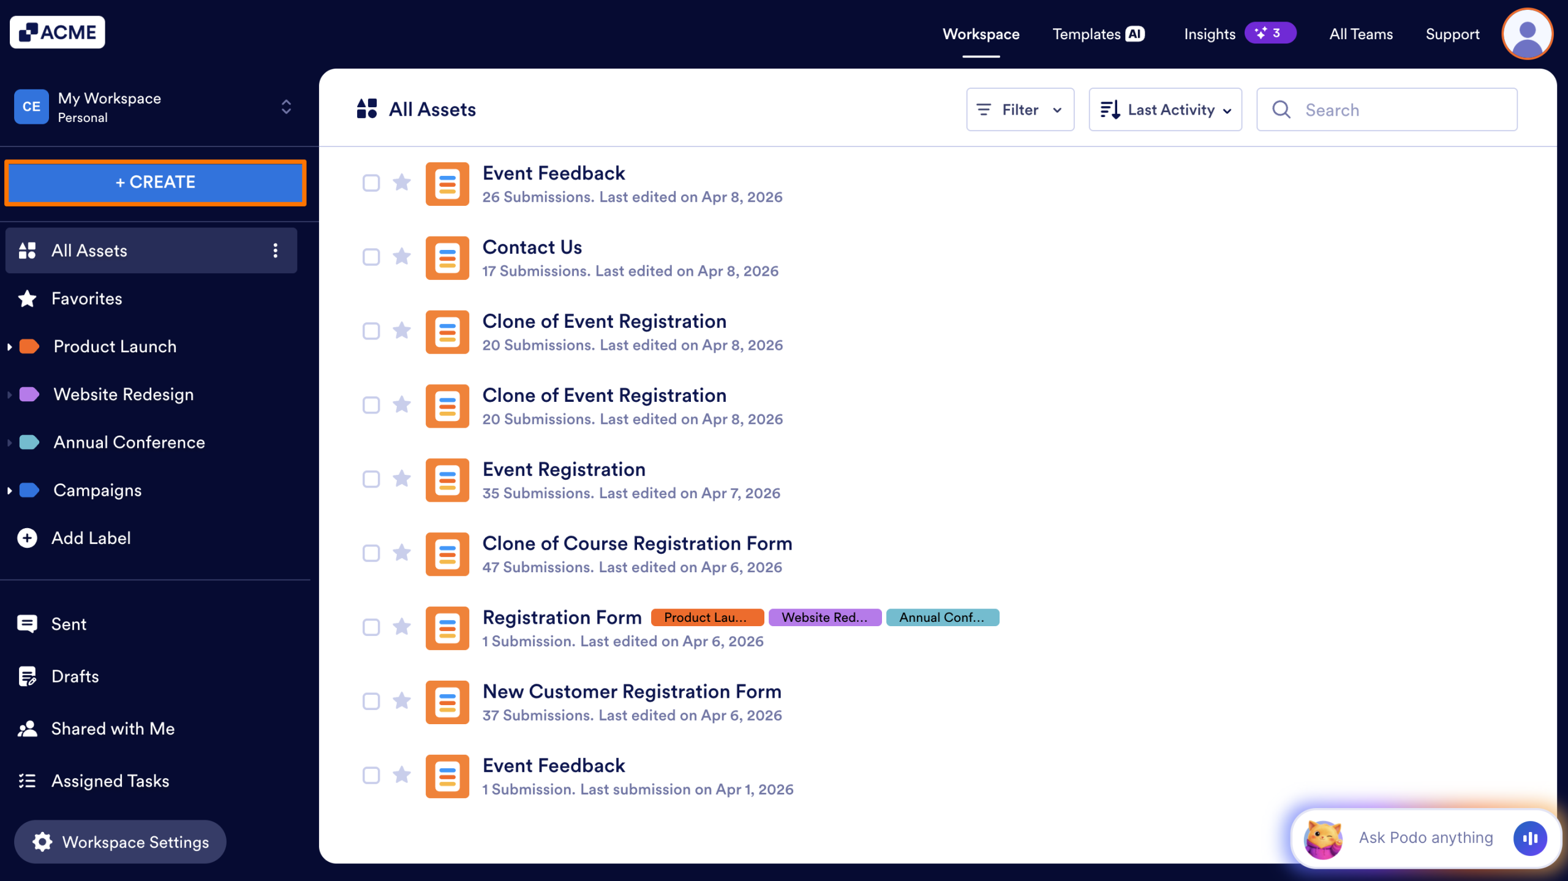Image resolution: width=1568 pixels, height=881 pixels.
Task: Open the Sent messages icon
Action: click(x=27, y=624)
